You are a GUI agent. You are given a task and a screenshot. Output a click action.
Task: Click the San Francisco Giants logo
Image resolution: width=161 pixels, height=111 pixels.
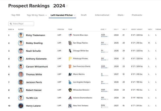click(x=70, y=66)
